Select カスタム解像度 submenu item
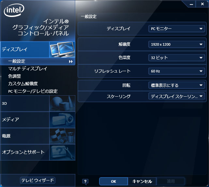 point(23,84)
